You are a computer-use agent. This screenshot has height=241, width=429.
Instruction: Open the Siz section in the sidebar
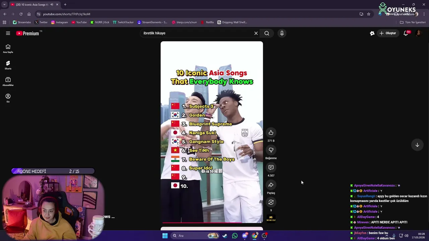click(8, 98)
